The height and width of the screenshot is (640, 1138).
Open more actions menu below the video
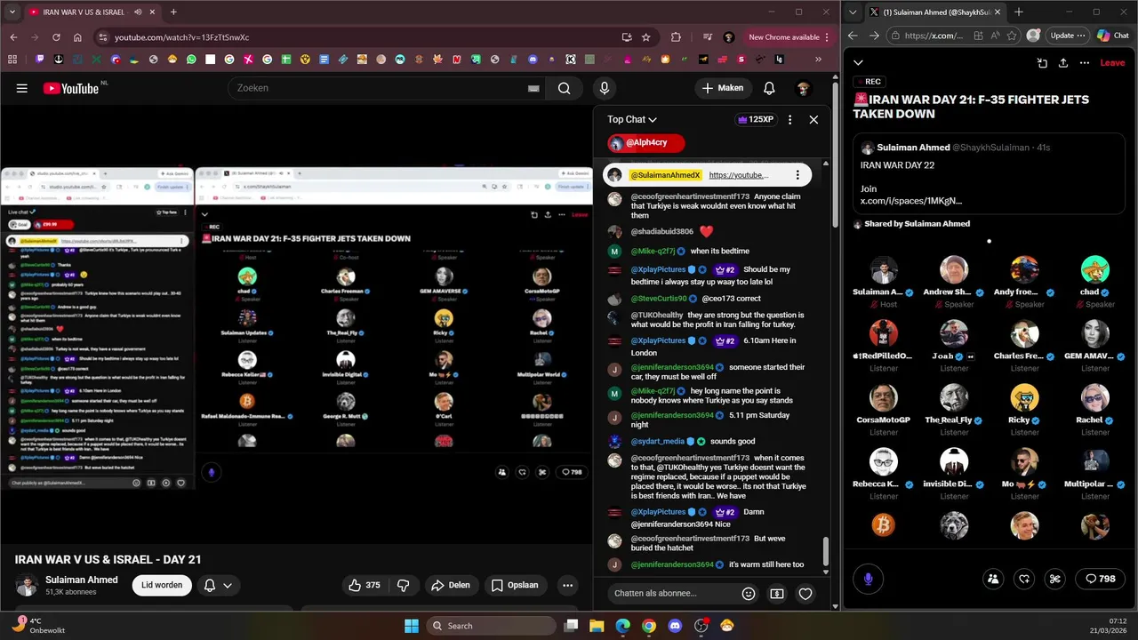point(567,585)
